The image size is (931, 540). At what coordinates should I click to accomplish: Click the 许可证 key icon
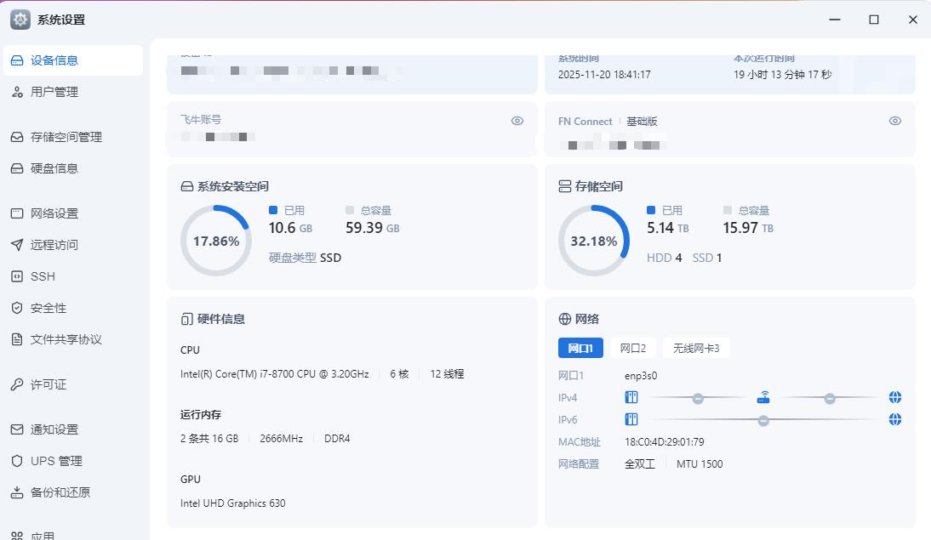(18, 384)
